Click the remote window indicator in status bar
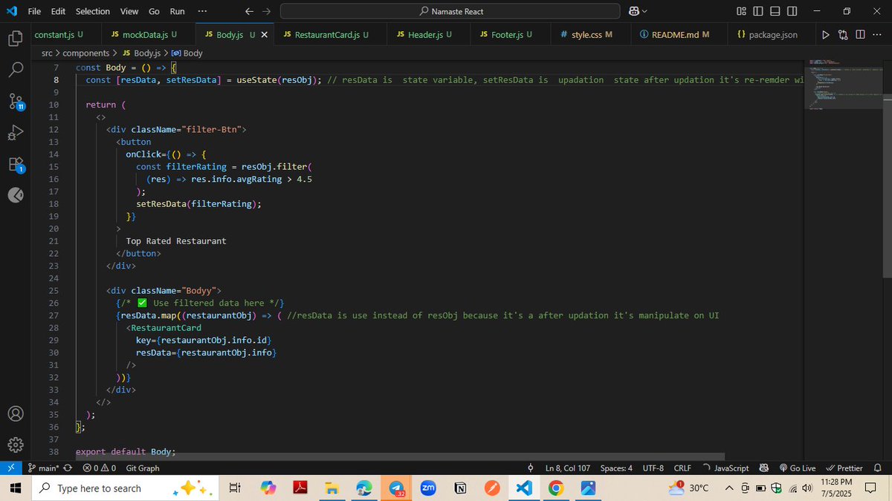 click(10, 468)
